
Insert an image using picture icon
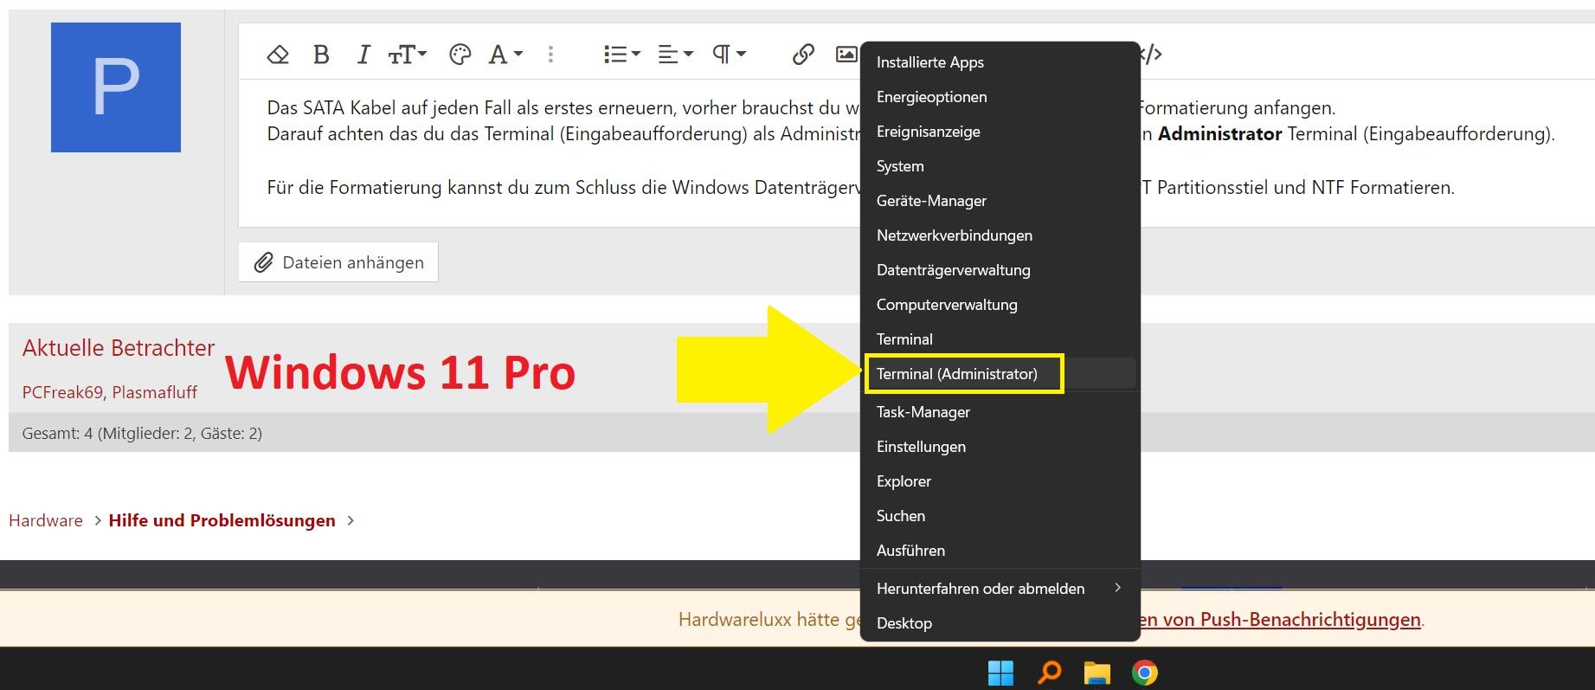pos(846,55)
